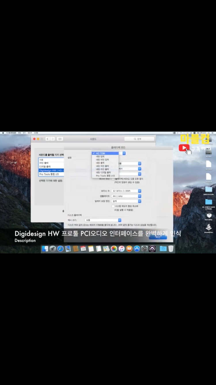The height and width of the screenshot is (385, 216).
Task: Choose Pro Tools 통합 I/O in engine list
Action: (105, 175)
